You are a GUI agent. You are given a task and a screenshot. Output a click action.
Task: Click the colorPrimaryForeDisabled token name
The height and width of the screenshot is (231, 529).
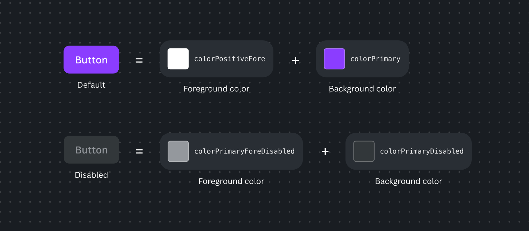pyautogui.click(x=244, y=151)
